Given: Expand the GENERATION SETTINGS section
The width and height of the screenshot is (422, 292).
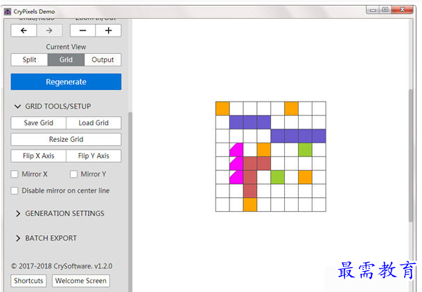Looking at the screenshot, I should [x=60, y=214].
